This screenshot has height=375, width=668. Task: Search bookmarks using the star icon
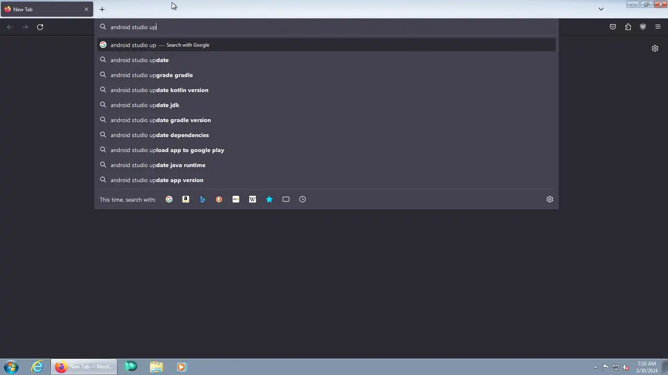coord(269,200)
